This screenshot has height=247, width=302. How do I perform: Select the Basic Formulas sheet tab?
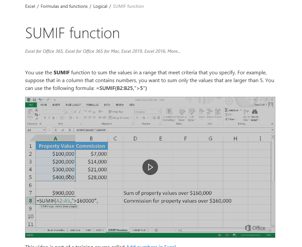point(56,230)
